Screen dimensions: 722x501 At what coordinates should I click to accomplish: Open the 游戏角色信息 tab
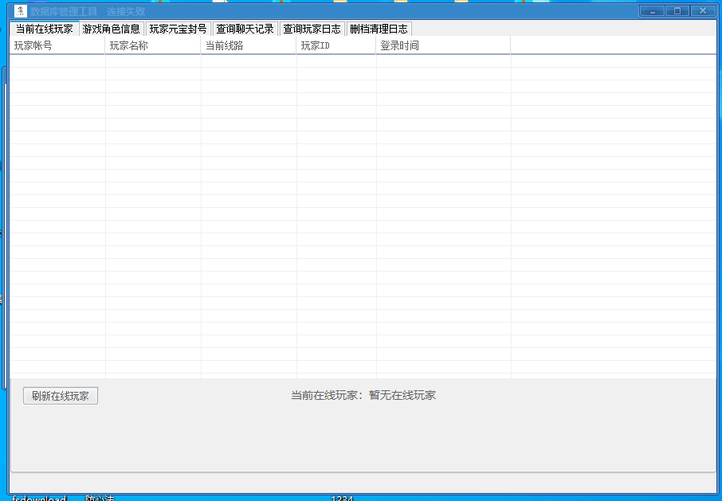112,29
